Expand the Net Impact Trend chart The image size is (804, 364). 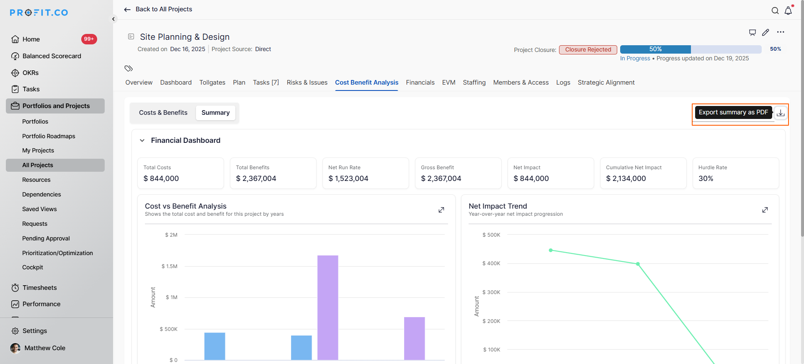[x=765, y=210]
